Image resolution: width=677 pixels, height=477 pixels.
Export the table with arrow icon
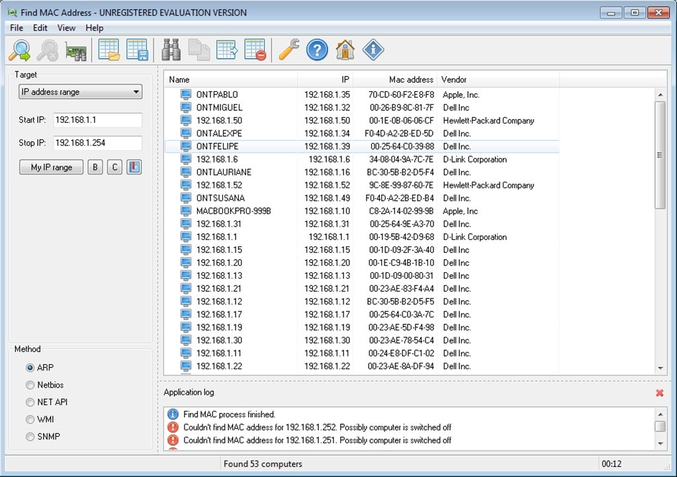tap(227, 50)
